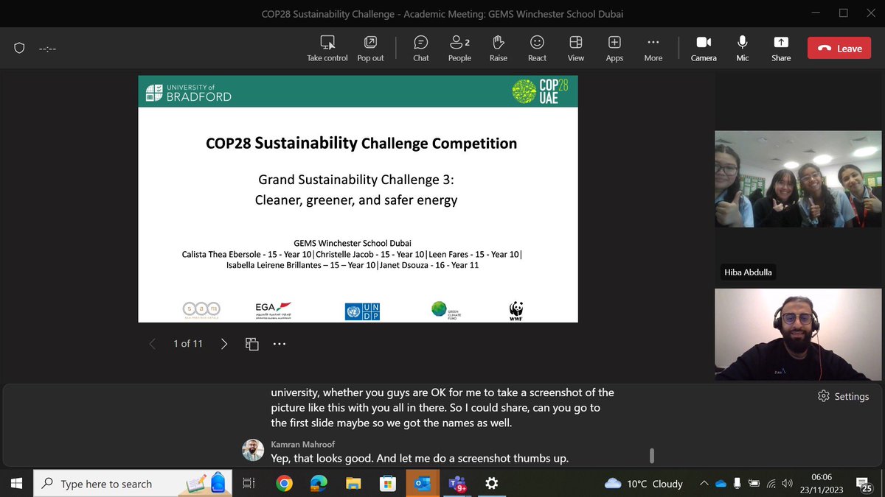Open slide more options ellipsis
Image resolution: width=885 pixels, height=497 pixels.
click(x=280, y=344)
